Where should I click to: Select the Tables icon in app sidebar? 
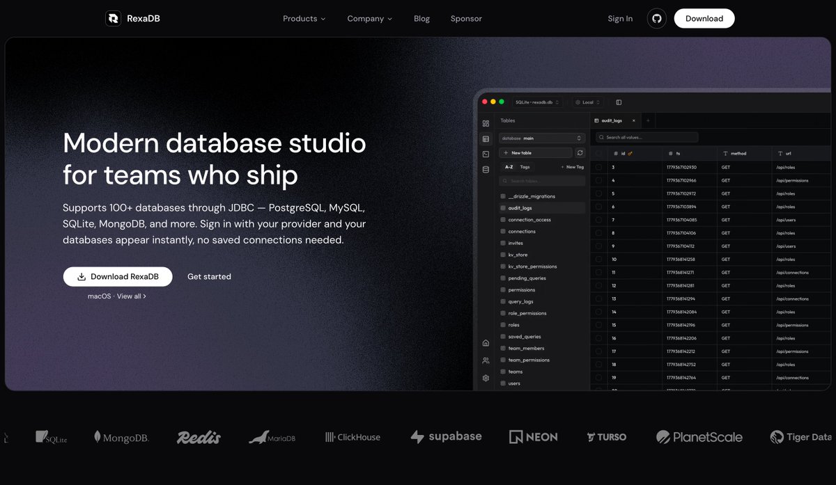[486, 139]
